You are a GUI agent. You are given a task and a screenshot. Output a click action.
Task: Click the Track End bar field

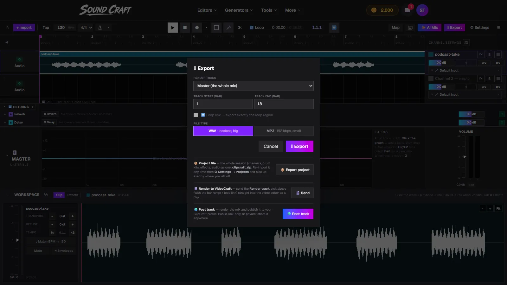284,104
